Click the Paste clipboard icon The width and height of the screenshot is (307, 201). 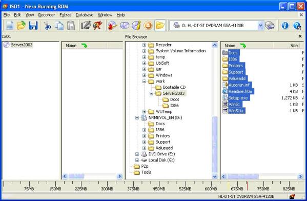pyautogui.click(x=71, y=26)
